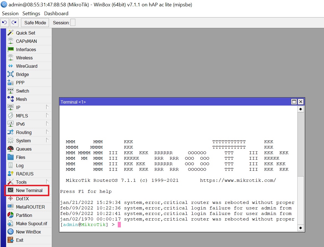Image resolution: width=324 pixels, height=247 pixels.
Task: Open the Dashboard menu
Action: coord(56,14)
